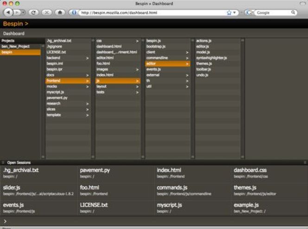Expand the external folder arrow
This screenshot has height=229, width=308.
(187, 75)
